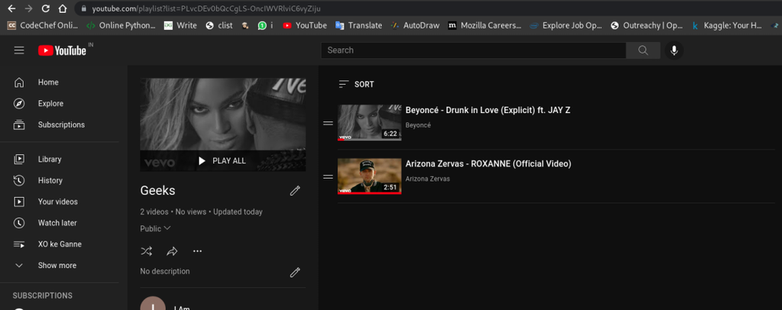This screenshot has height=310, width=782.
Task: Open the AutoDraw bookmark
Action: pyautogui.click(x=415, y=25)
